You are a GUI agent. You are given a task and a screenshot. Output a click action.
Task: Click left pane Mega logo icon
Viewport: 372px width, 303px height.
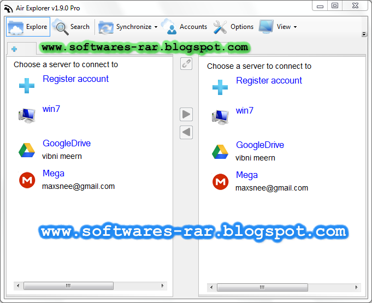pos(27,180)
